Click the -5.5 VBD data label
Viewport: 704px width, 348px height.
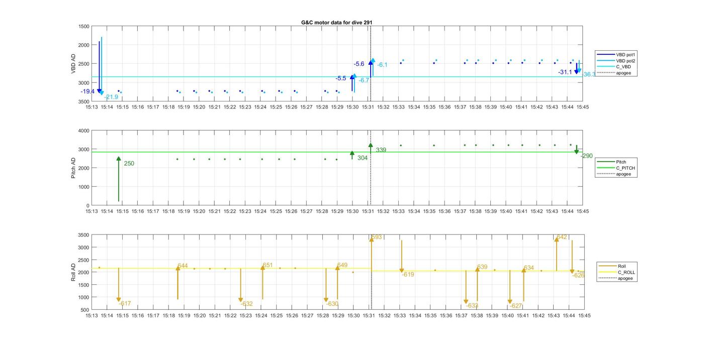tap(341, 78)
